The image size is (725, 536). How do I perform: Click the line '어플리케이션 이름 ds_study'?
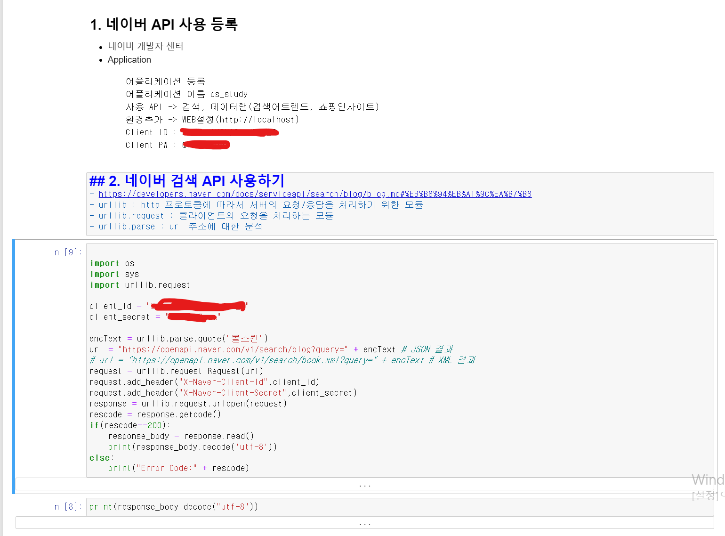tap(186, 94)
